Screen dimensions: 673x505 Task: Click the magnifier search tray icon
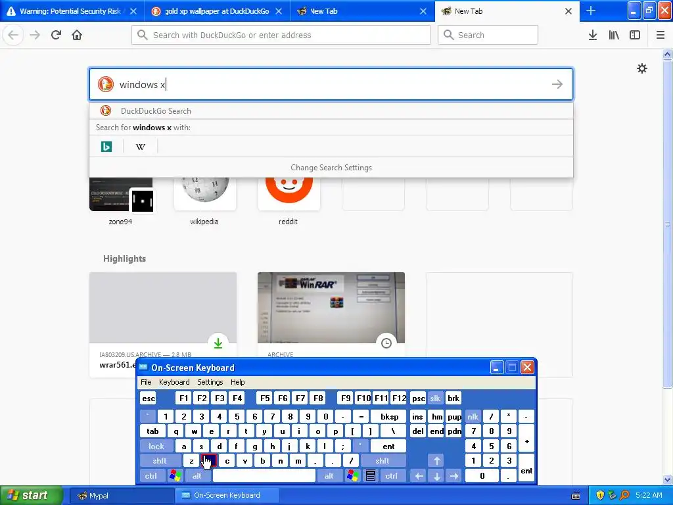[x=624, y=495]
